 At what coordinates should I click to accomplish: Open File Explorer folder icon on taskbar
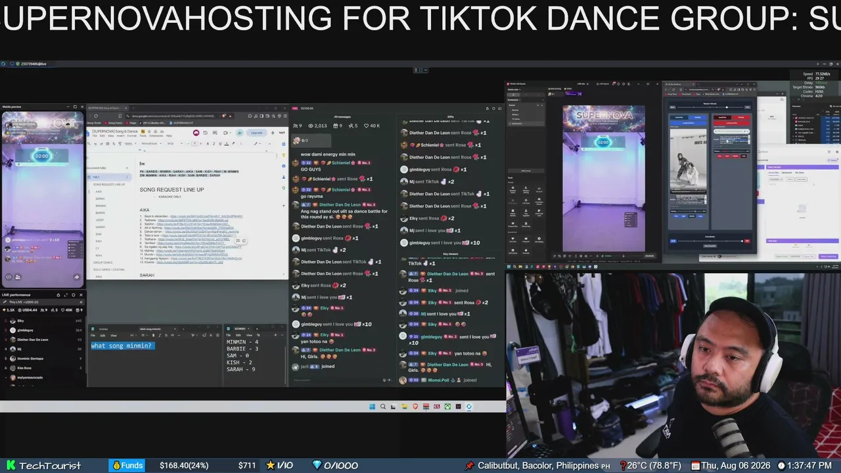(x=405, y=407)
